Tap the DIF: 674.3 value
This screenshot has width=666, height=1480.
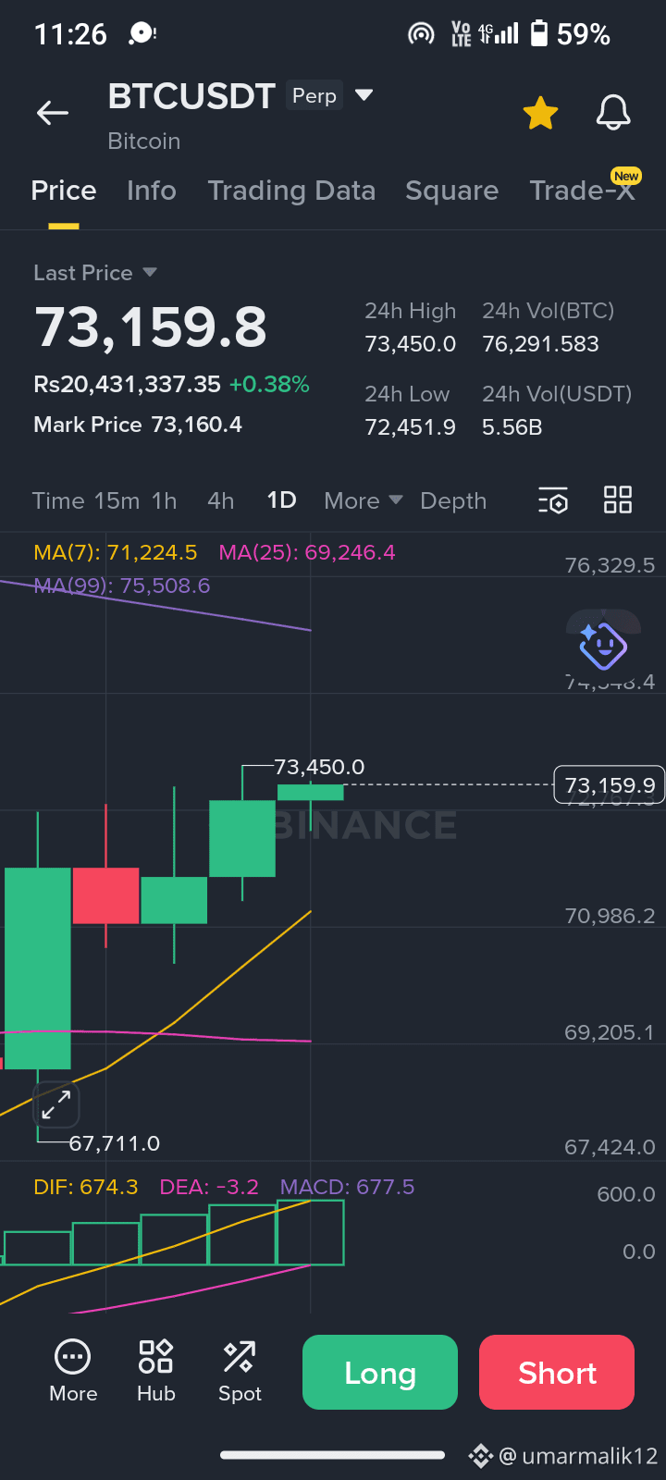[86, 1187]
